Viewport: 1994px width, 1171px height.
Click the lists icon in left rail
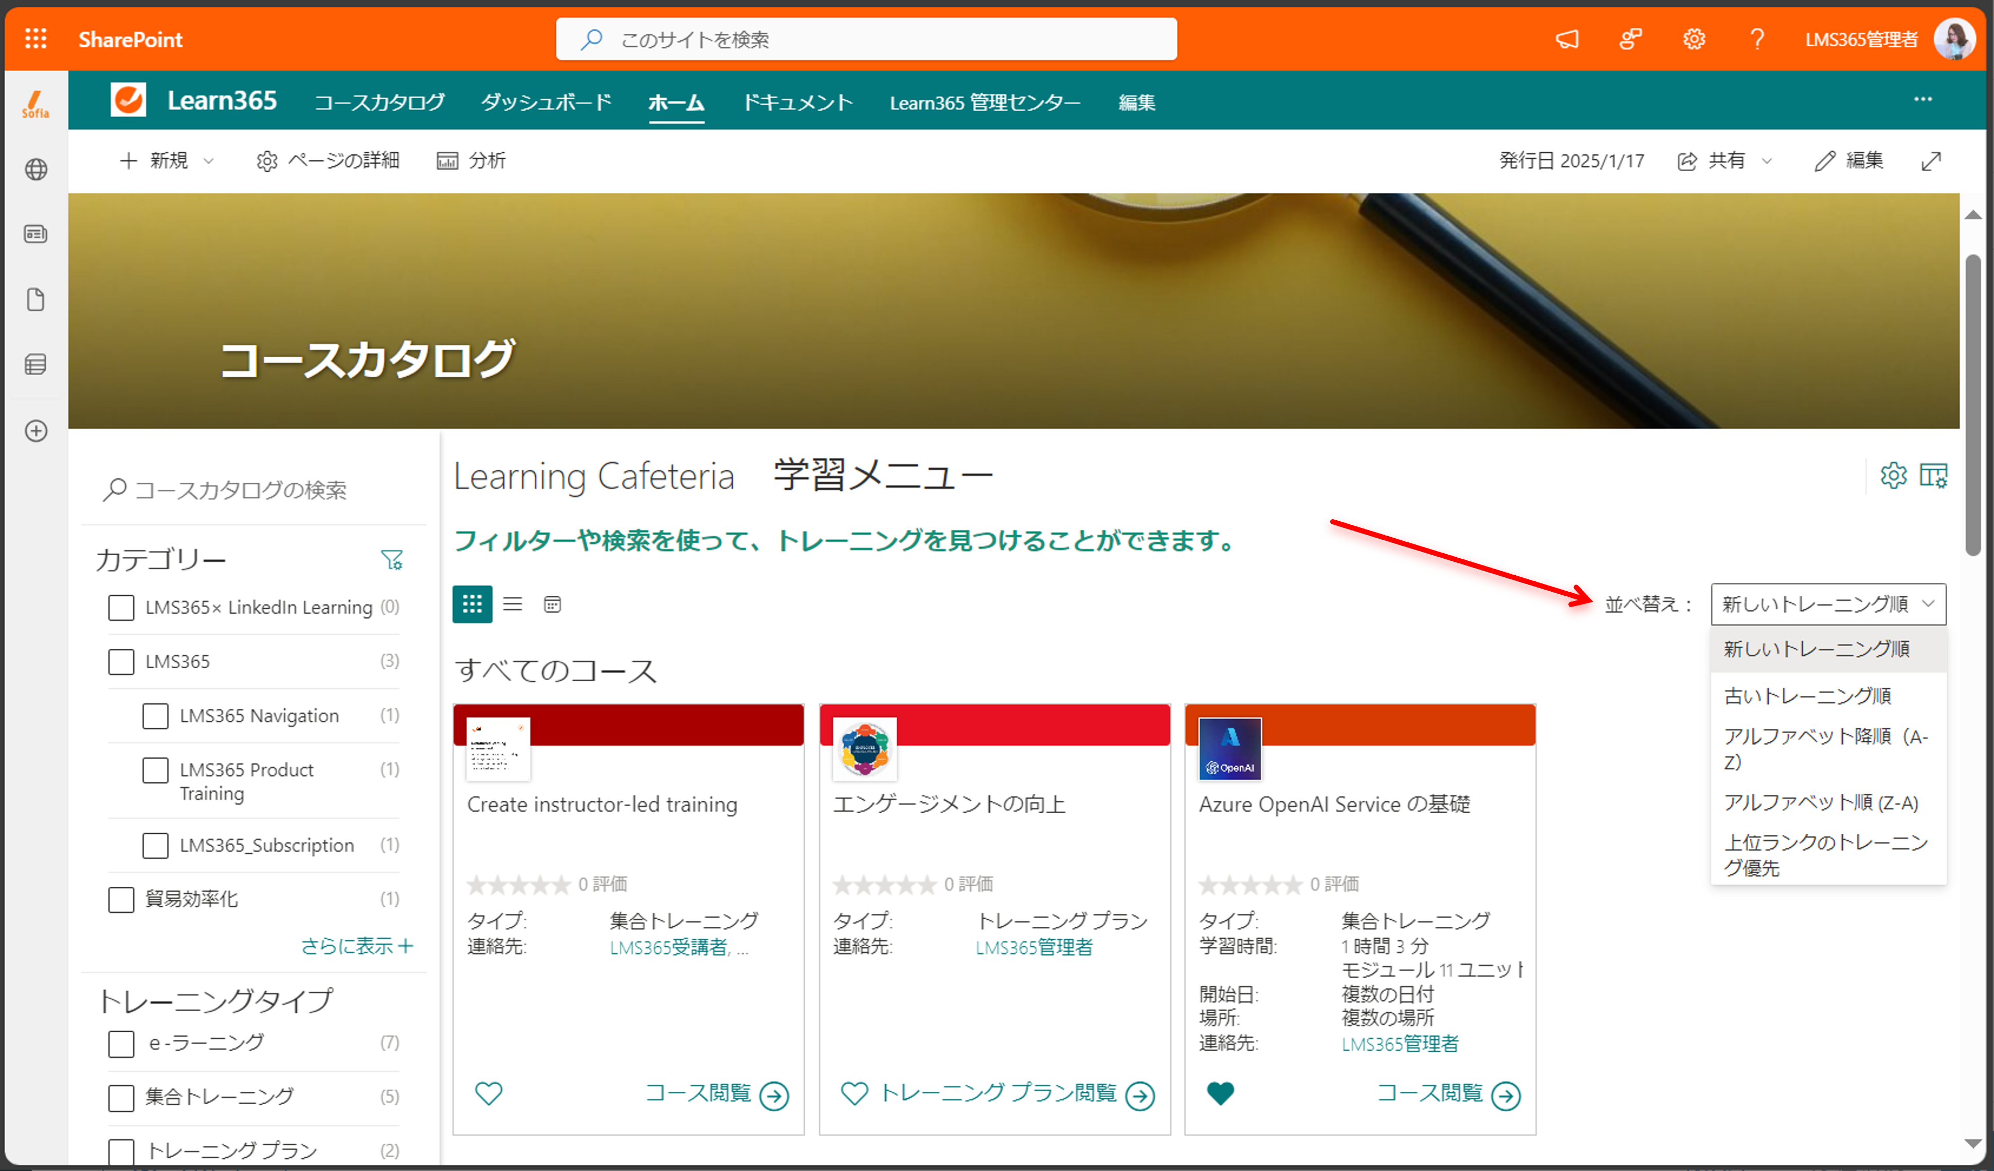[35, 365]
